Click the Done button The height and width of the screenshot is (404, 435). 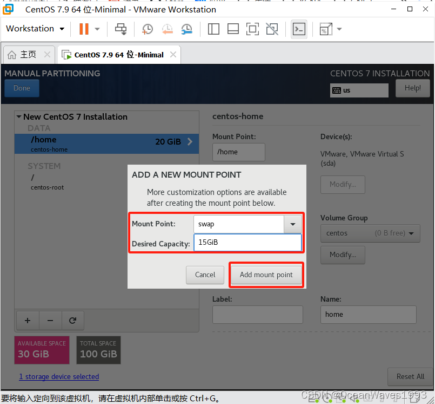coord(22,88)
